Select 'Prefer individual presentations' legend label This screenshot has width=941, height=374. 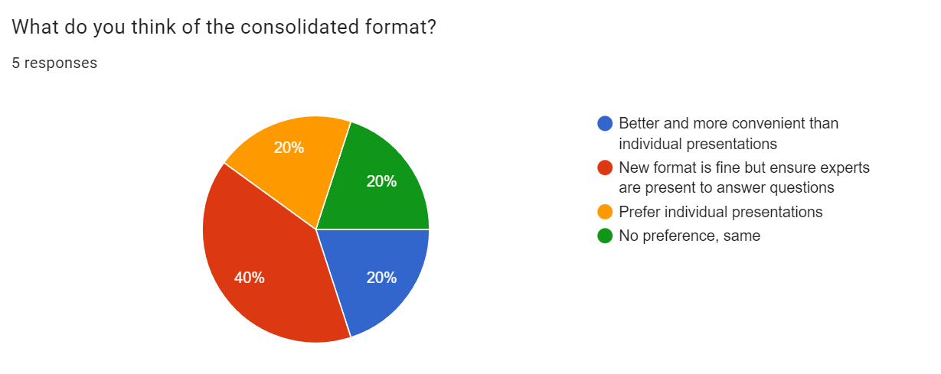pyautogui.click(x=720, y=212)
